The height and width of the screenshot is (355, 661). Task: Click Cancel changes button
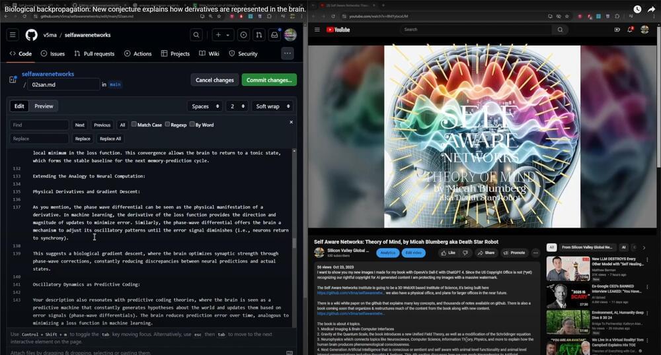click(x=214, y=80)
